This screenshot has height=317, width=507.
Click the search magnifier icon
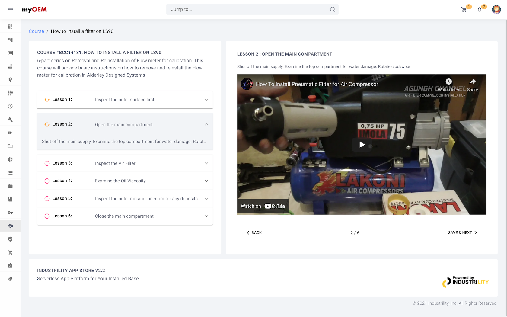333,9
